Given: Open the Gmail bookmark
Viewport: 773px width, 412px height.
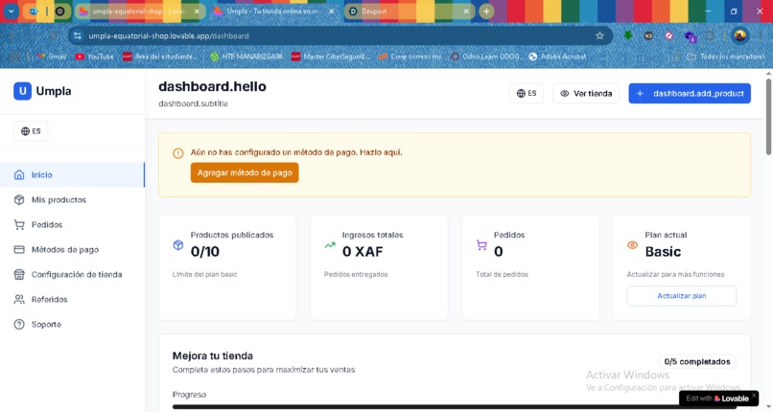Looking at the screenshot, I should click(x=52, y=57).
